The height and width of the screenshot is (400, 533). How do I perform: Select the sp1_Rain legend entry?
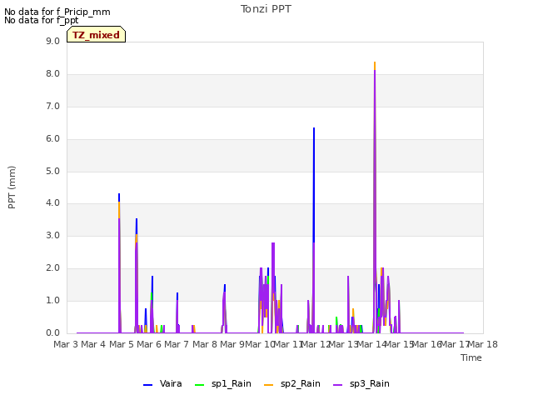click(x=223, y=384)
